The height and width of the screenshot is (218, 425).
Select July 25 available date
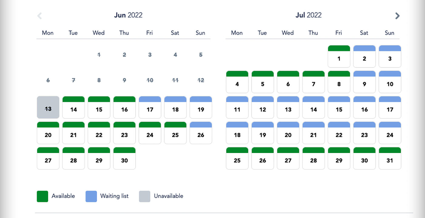point(237,158)
